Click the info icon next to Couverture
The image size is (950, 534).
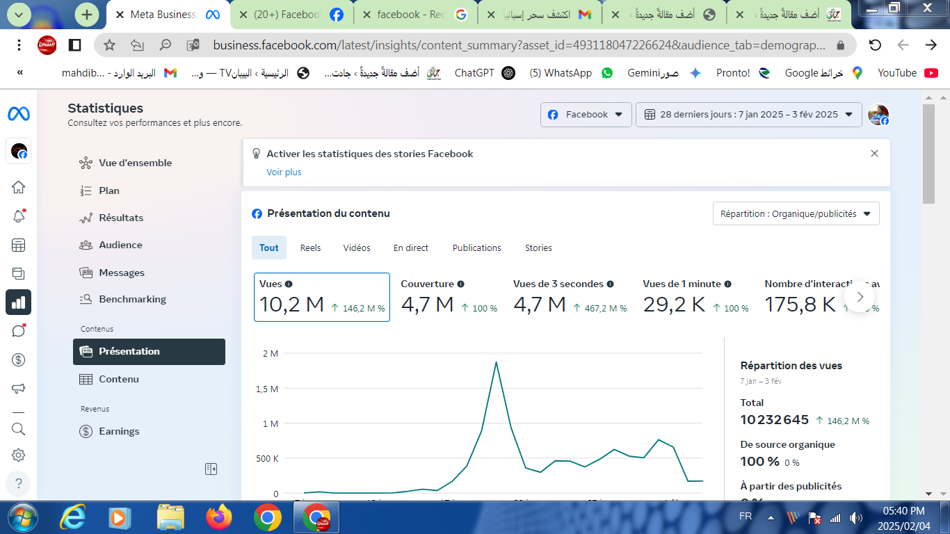click(x=460, y=284)
